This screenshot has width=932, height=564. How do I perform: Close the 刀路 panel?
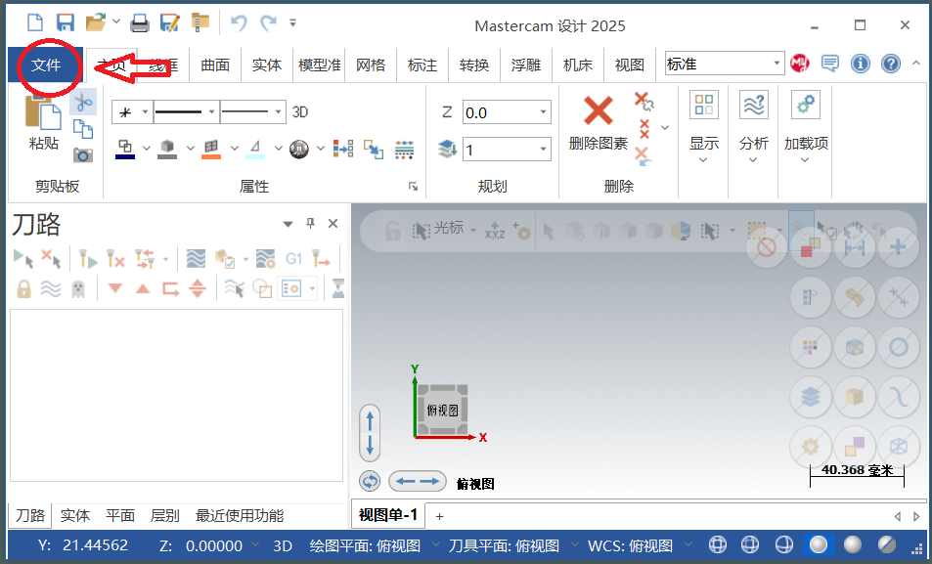333,224
